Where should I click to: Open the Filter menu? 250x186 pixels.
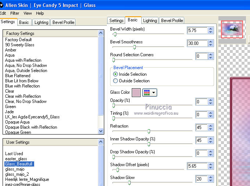[x=15, y=13]
